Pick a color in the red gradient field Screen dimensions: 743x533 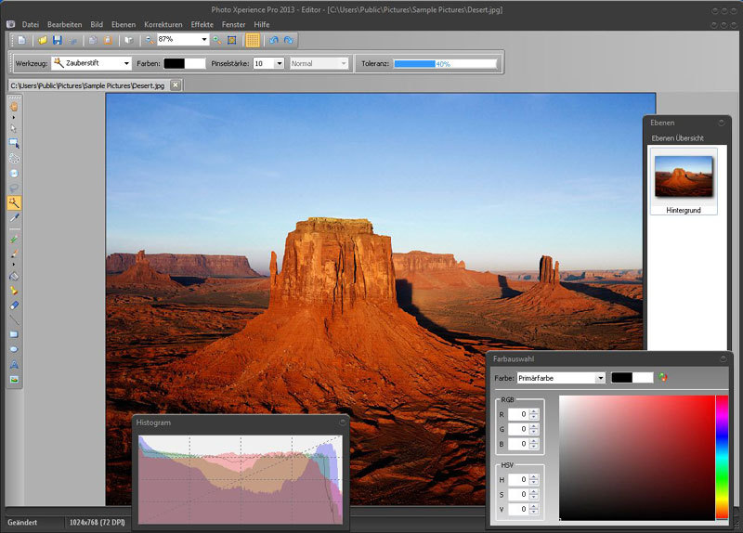[637, 458]
